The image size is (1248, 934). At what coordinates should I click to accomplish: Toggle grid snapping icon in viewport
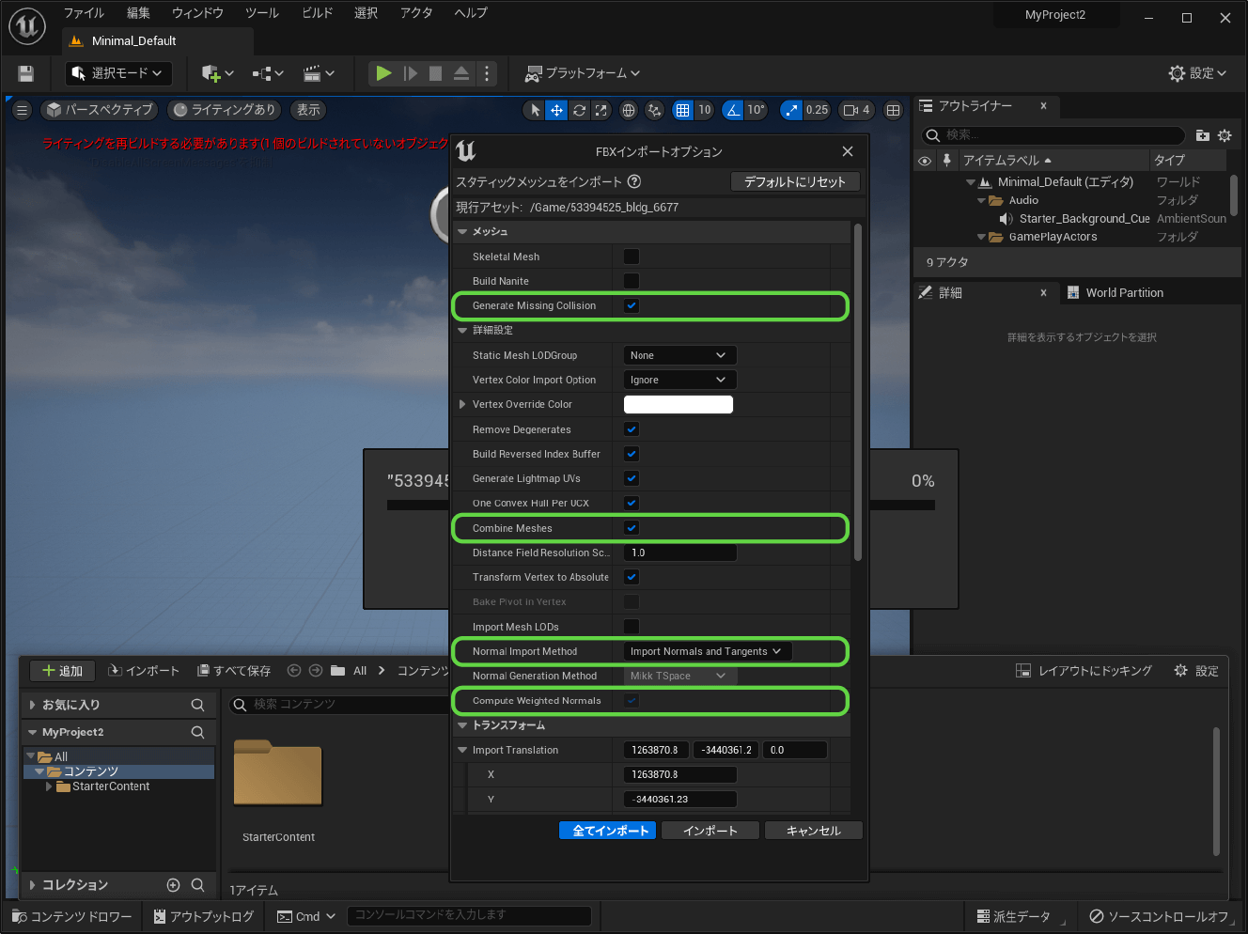click(x=683, y=110)
